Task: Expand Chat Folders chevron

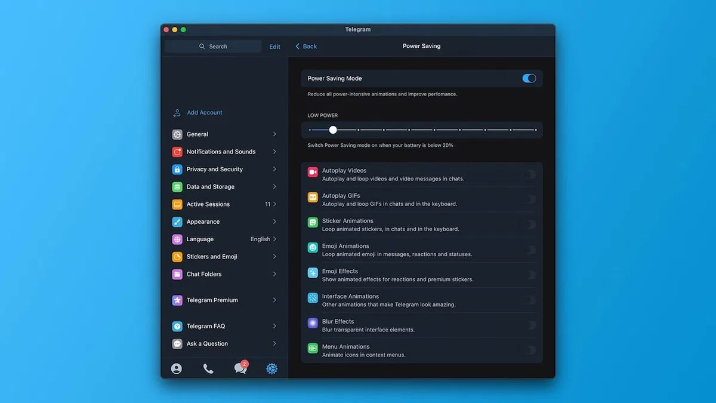Action: pyautogui.click(x=274, y=274)
